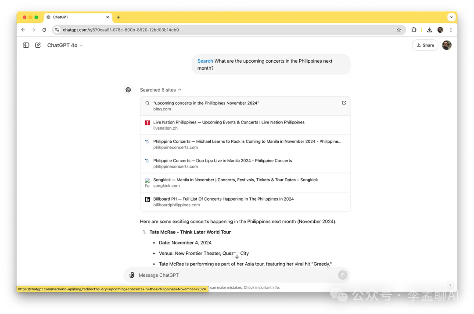This screenshot has height=314, width=474.
Task: Click the Share button
Action: 425,45
